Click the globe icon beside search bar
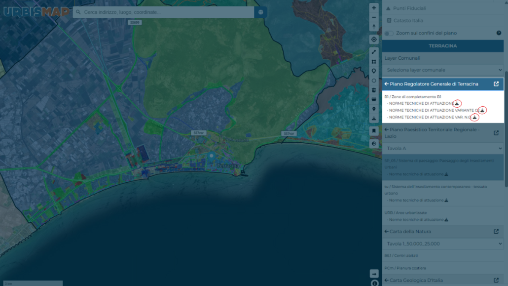This screenshot has height=286, width=508. click(x=261, y=12)
